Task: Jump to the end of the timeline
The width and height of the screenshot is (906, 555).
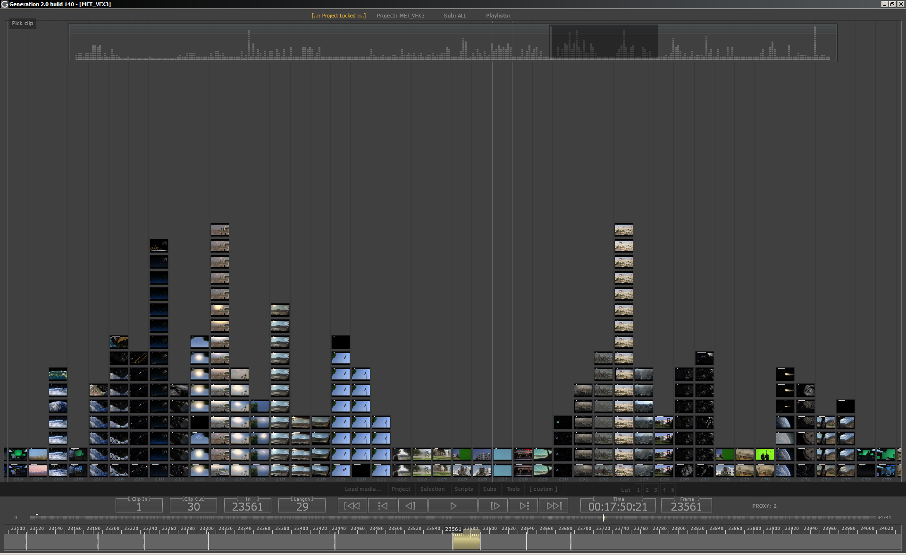Action: 554,506
